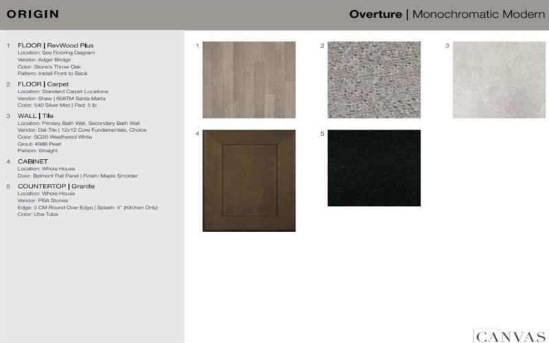Select the wood flooring swatch numbered 1
The width and height of the screenshot is (549, 343).
249,80
